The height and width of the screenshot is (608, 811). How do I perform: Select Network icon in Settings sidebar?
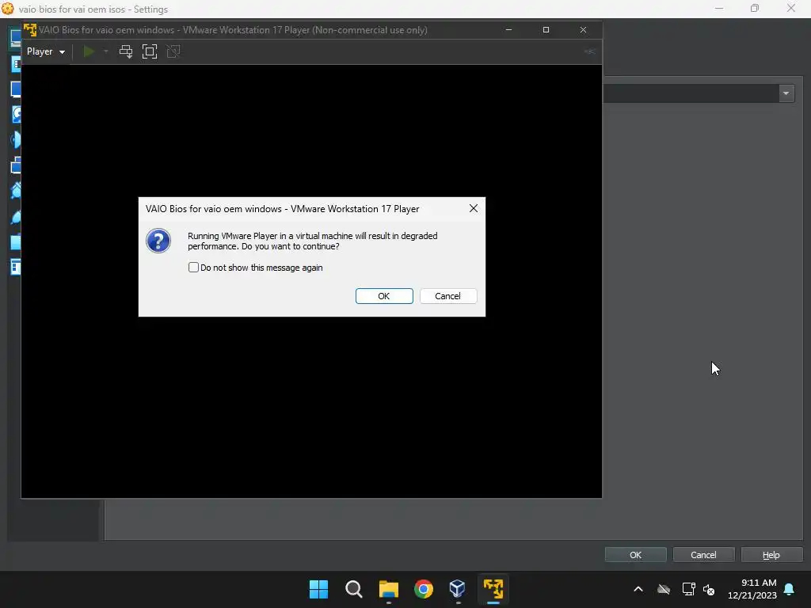(x=16, y=166)
